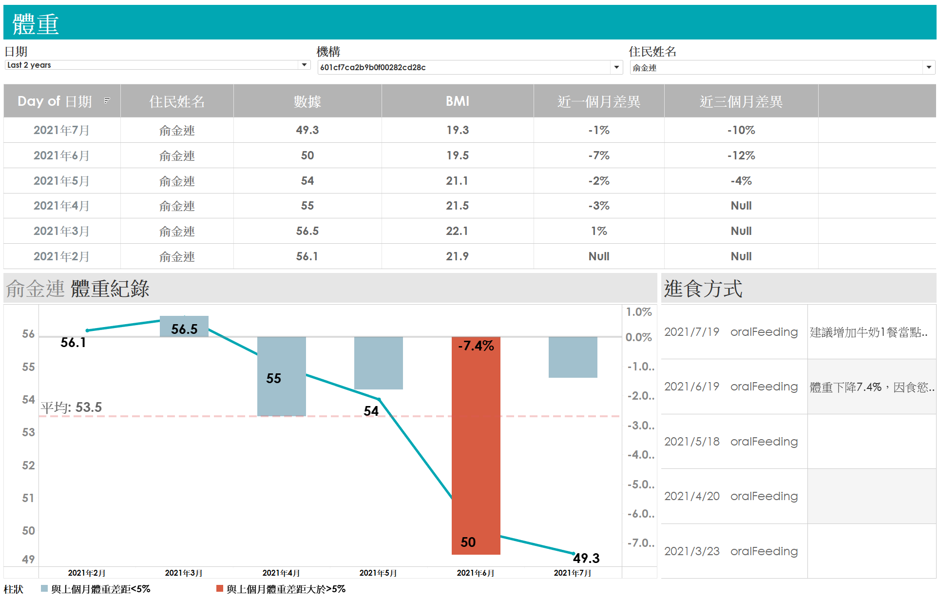Click the 2021年3月 x-axis label

pos(184,573)
